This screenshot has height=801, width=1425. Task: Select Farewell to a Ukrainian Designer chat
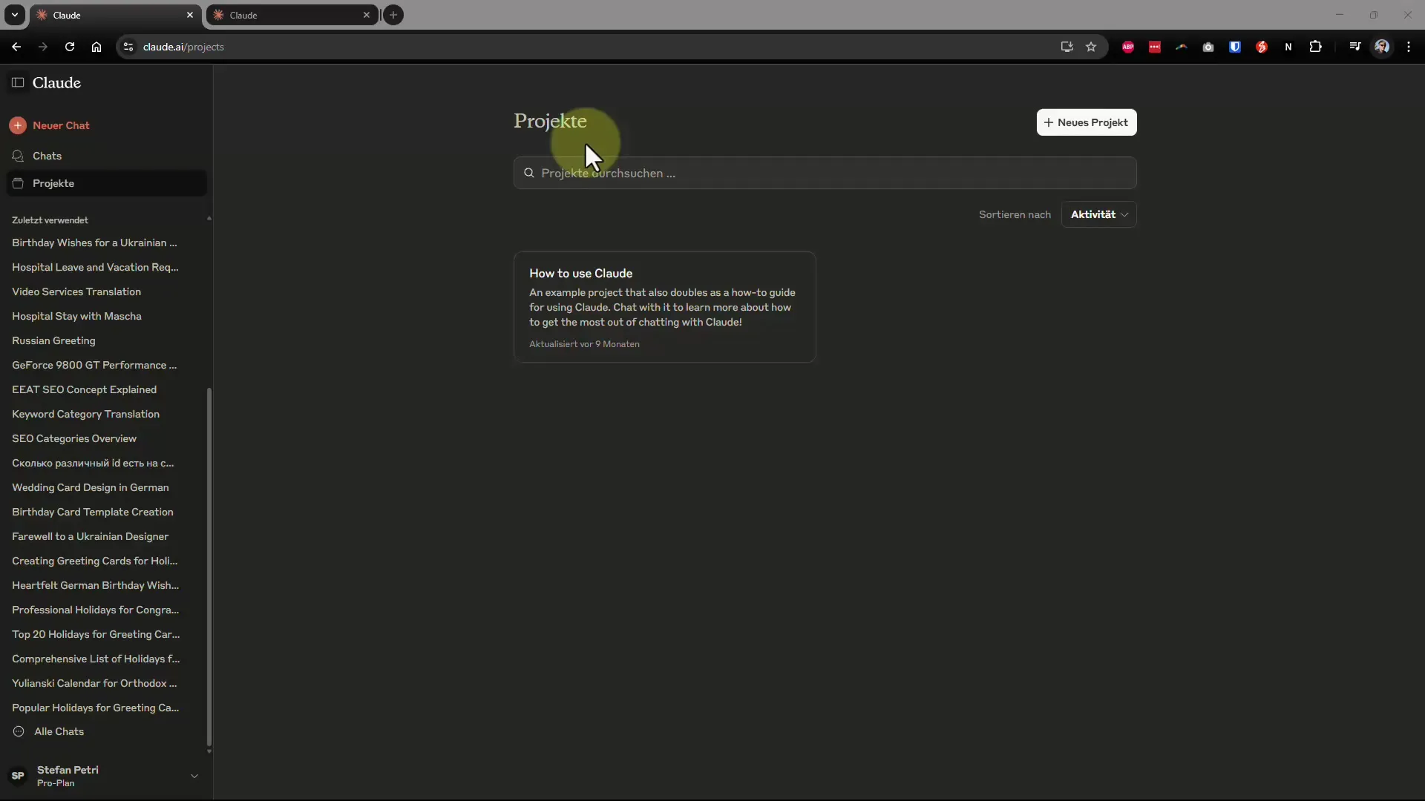(x=90, y=536)
